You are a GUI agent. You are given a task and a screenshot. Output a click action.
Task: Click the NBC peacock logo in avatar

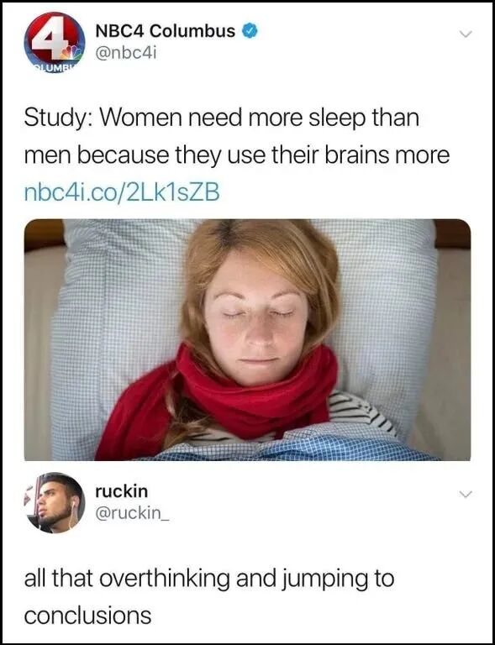pyautogui.click(x=70, y=53)
